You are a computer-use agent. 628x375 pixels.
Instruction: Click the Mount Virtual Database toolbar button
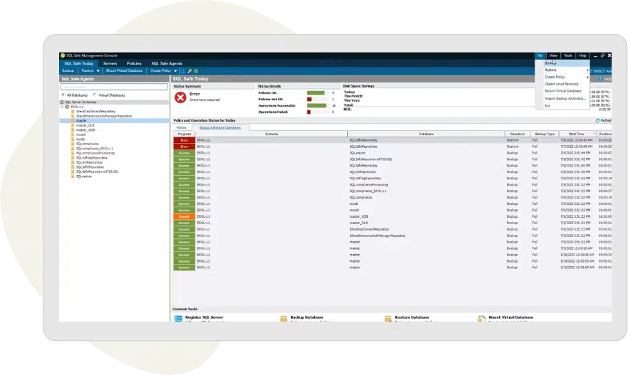tap(124, 70)
